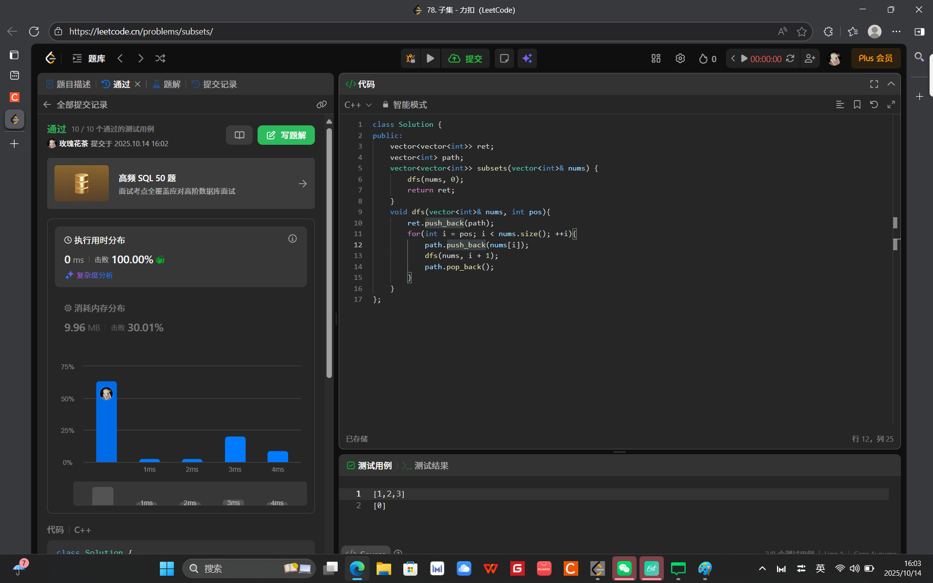The image size is (933, 583).
Task: Click the 写题解 button
Action: click(x=286, y=135)
